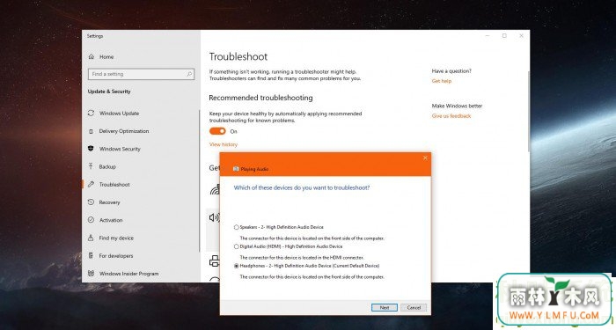Click 'Which of these devices' question text

[x=302, y=187]
